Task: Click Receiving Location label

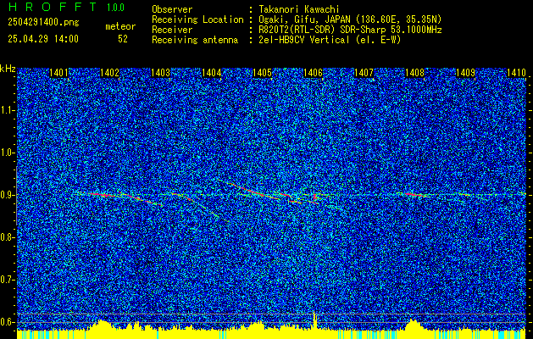Action: [x=197, y=19]
